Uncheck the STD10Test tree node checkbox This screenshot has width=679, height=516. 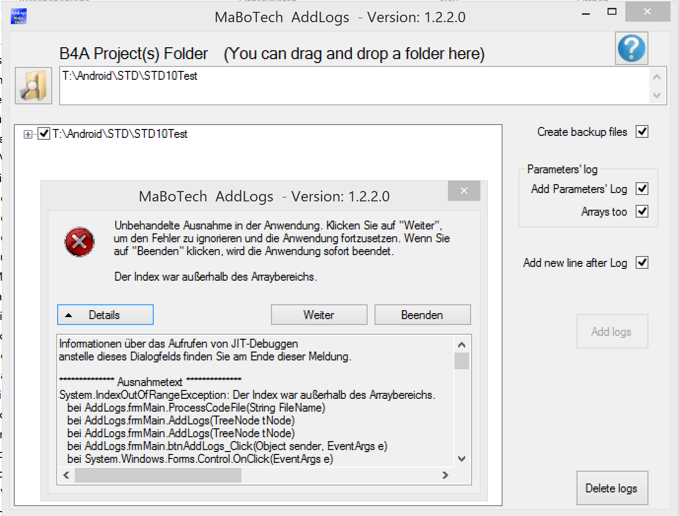click(x=44, y=133)
